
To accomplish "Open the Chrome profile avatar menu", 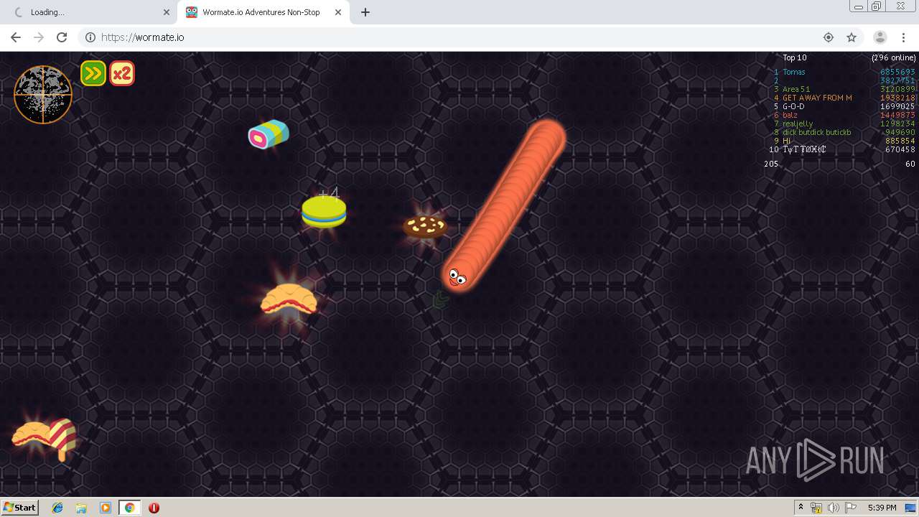I will tap(880, 37).
